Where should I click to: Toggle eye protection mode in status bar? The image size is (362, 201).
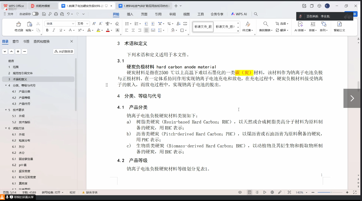(x=240, y=192)
